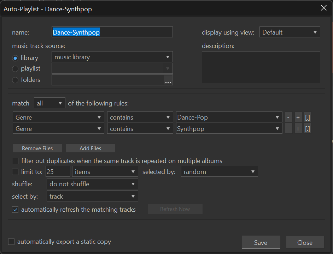Image resolution: width=333 pixels, height=254 pixels.
Task: Click the Refresh Now button
Action: click(175, 209)
